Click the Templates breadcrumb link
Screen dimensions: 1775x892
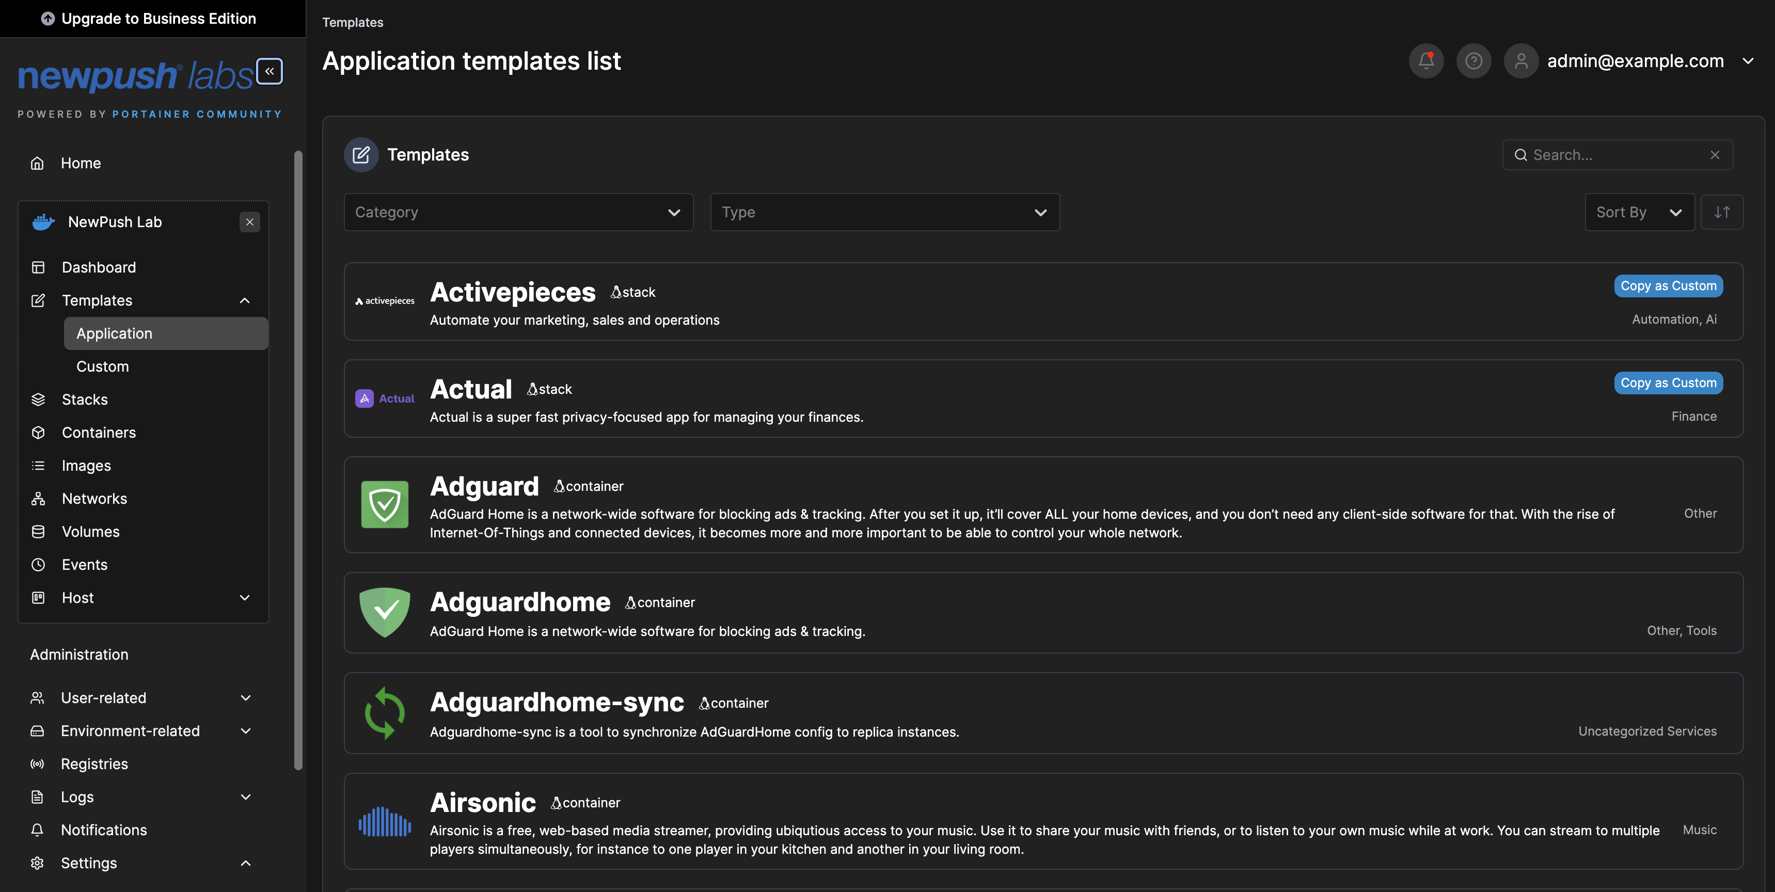pyautogui.click(x=353, y=22)
